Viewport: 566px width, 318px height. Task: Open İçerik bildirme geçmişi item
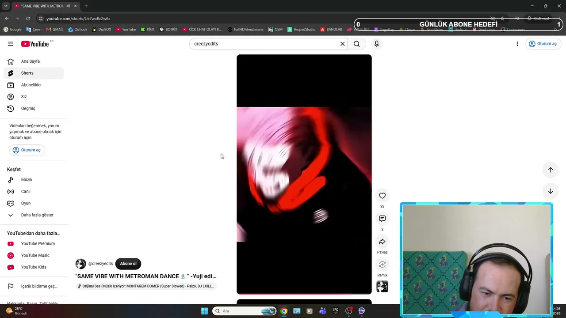pyautogui.click(x=34, y=286)
